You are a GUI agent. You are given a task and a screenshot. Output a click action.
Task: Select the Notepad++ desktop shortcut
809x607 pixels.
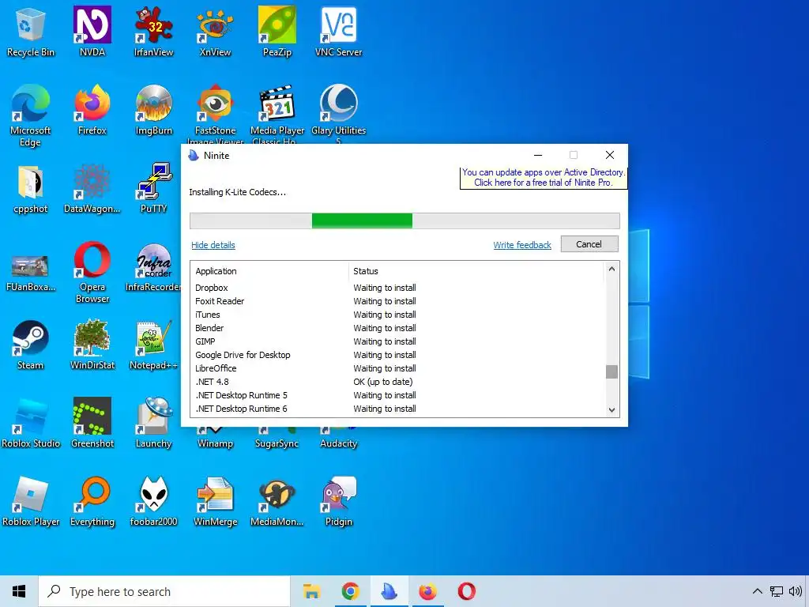tap(154, 345)
